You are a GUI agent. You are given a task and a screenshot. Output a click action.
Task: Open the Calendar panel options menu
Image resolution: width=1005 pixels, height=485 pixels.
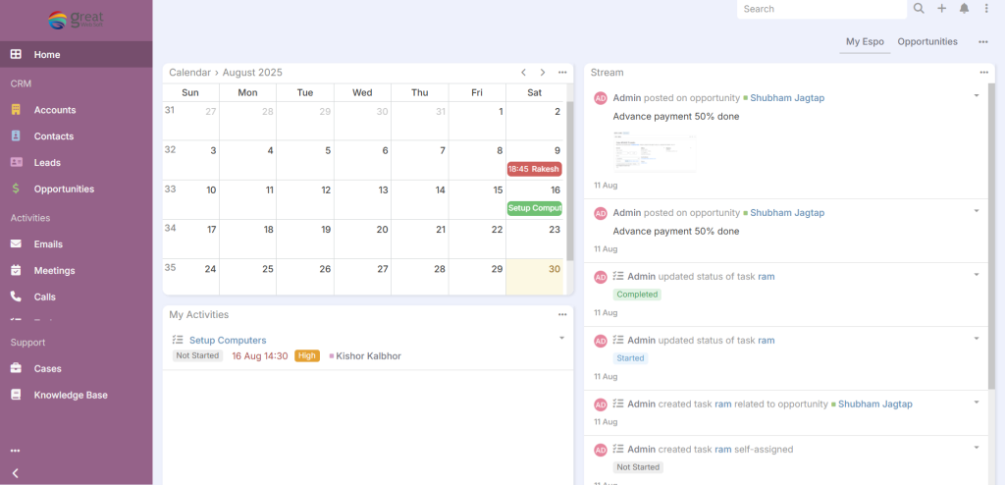[562, 73]
